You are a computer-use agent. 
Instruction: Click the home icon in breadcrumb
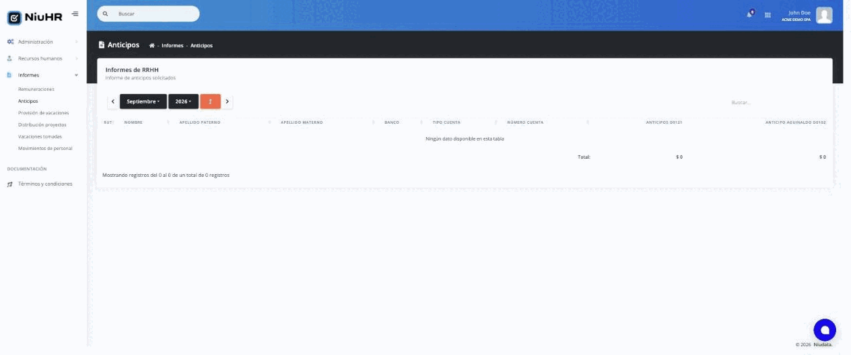pos(152,46)
